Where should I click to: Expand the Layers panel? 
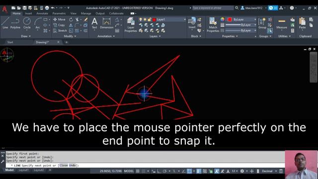(155, 36)
